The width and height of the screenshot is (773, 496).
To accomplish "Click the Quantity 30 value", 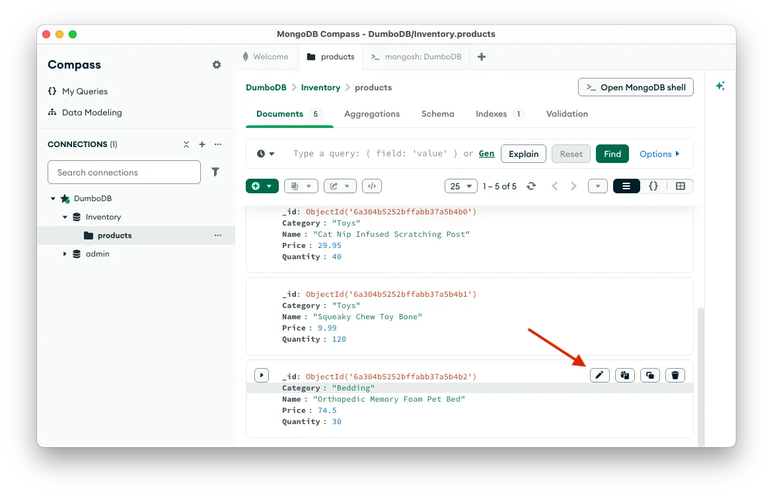I will click(336, 421).
